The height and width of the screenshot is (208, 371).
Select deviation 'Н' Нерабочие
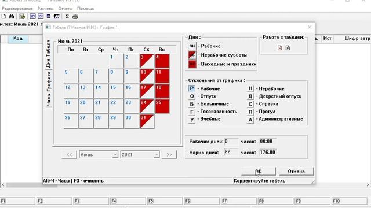click(250, 88)
